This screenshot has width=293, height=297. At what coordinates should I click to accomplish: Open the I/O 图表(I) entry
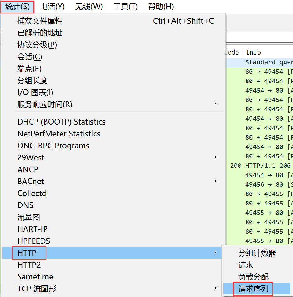pos(35,93)
